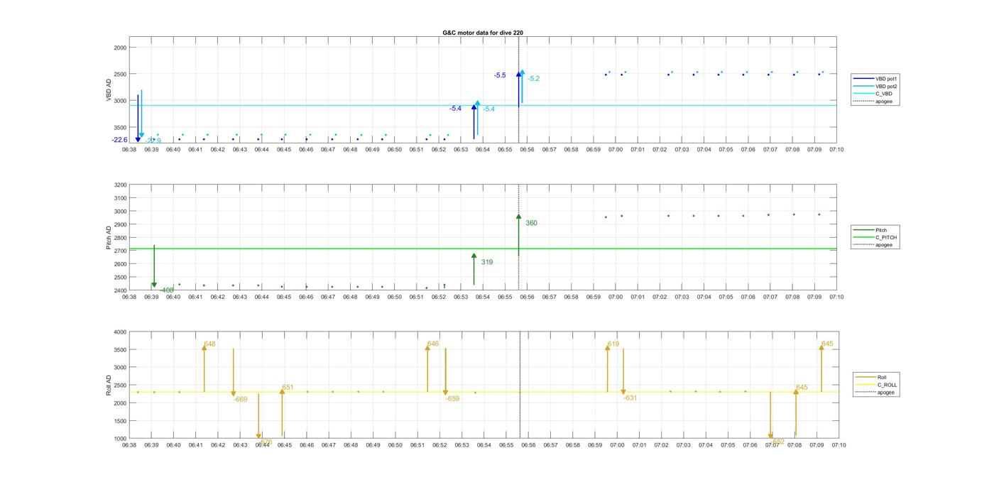Select the 'Roll AD' y-axis label
This screenshot has width=994, height=492.
[x=109, y=385]
